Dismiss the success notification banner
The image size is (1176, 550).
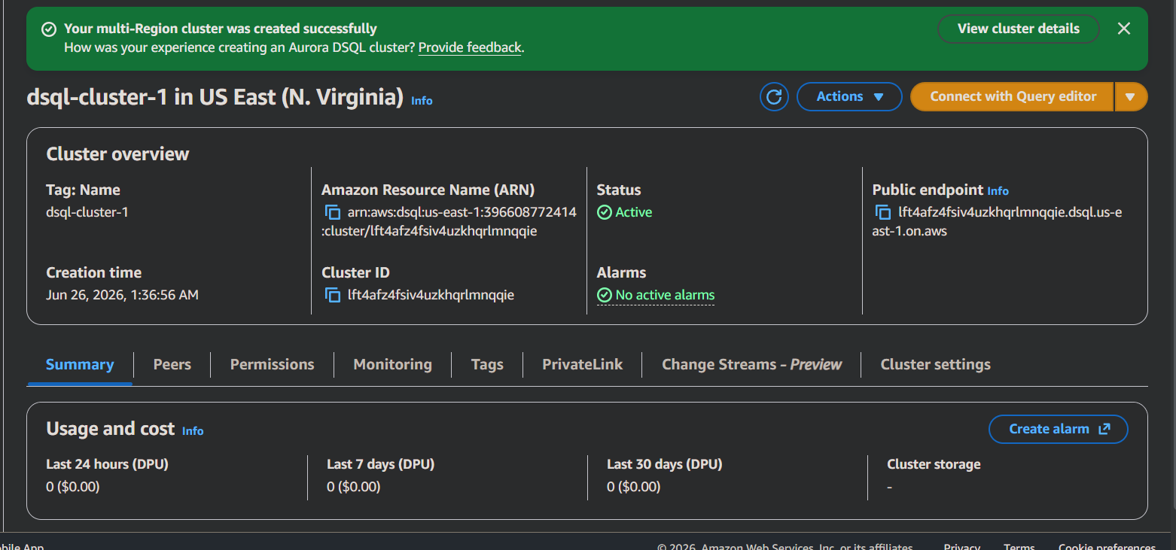pos(1124,29)
